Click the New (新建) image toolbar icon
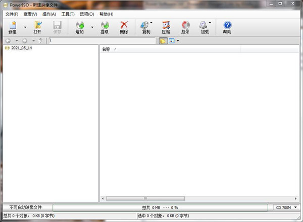 [13, 27]
